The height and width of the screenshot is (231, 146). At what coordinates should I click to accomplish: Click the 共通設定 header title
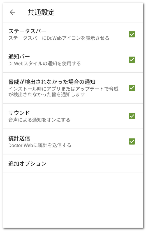coord(41,12)
